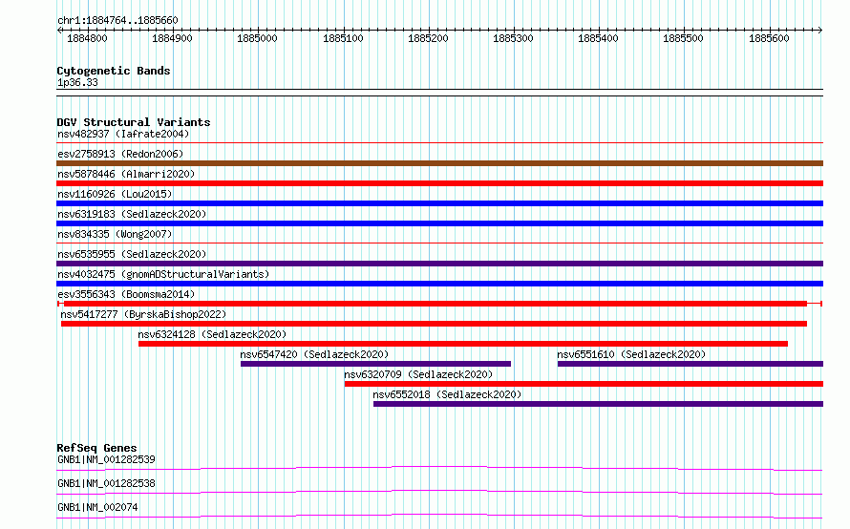Viewport: 850px width, 529px height.
Task: Click the purple bar under nsv6551610
Action: pos(691,364)
